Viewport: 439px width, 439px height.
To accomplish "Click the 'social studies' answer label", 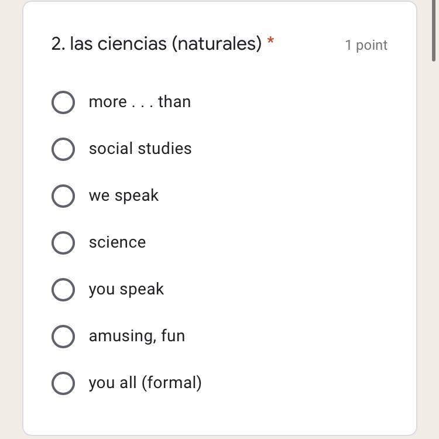I will pos(140,149).
